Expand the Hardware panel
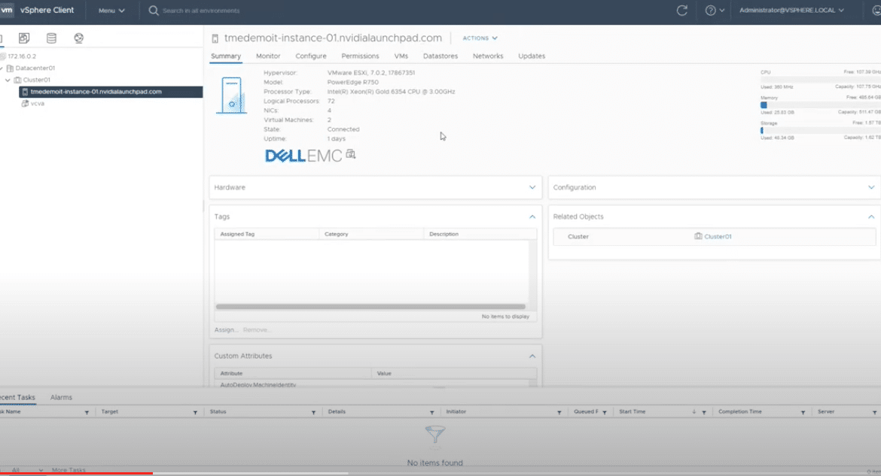 coord(532,187)
